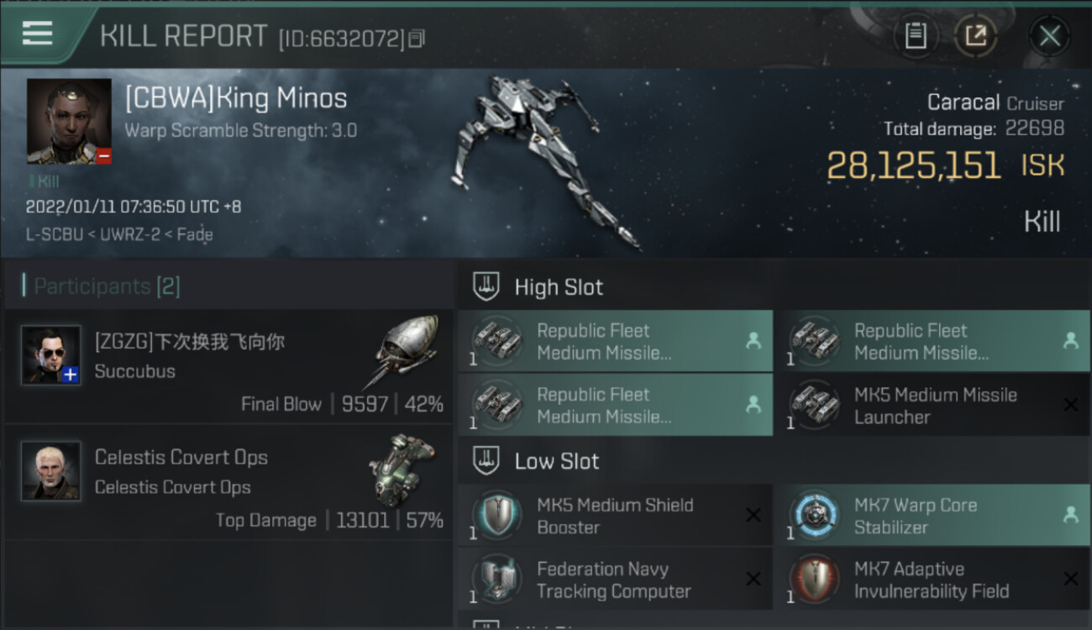Click the MK5 Medium Shield Booster entry
The width and height of the screenshot is (1092, 630).
(615, 516)
